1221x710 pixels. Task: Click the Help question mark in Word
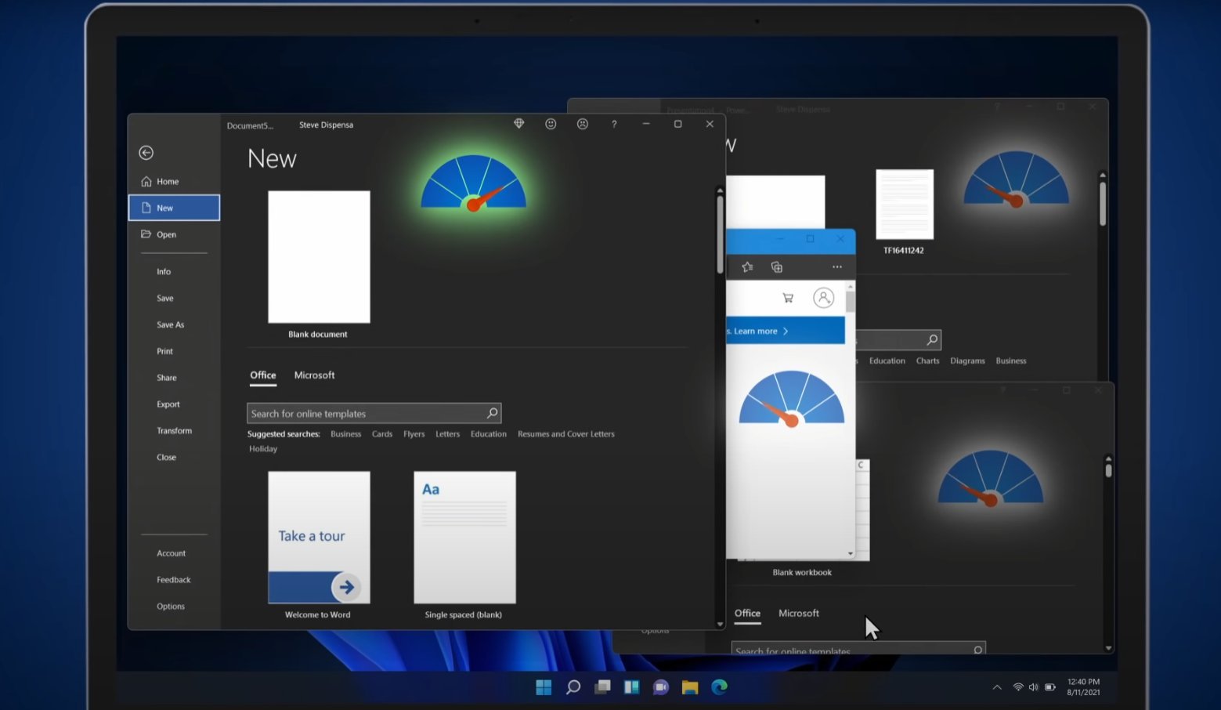[614, 124]
